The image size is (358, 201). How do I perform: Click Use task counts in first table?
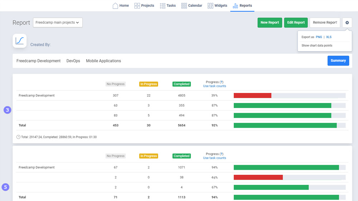coord(214,86)
